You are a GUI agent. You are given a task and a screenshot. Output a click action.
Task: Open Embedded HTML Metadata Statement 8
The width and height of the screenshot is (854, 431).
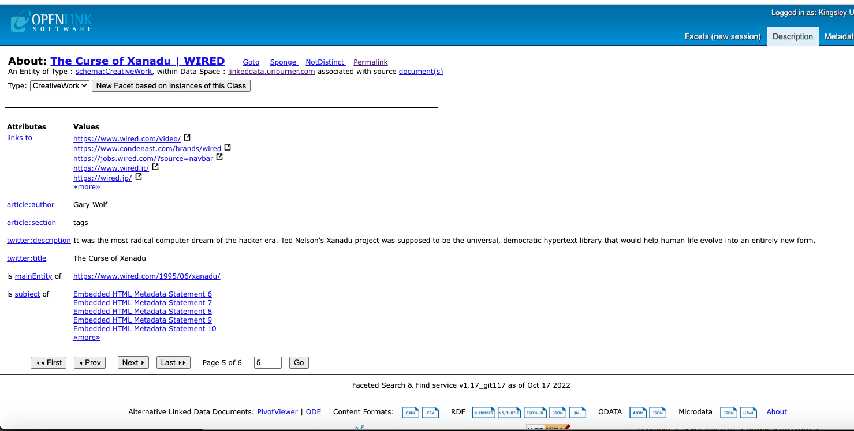pyautogui.click(x=143, y=312)
